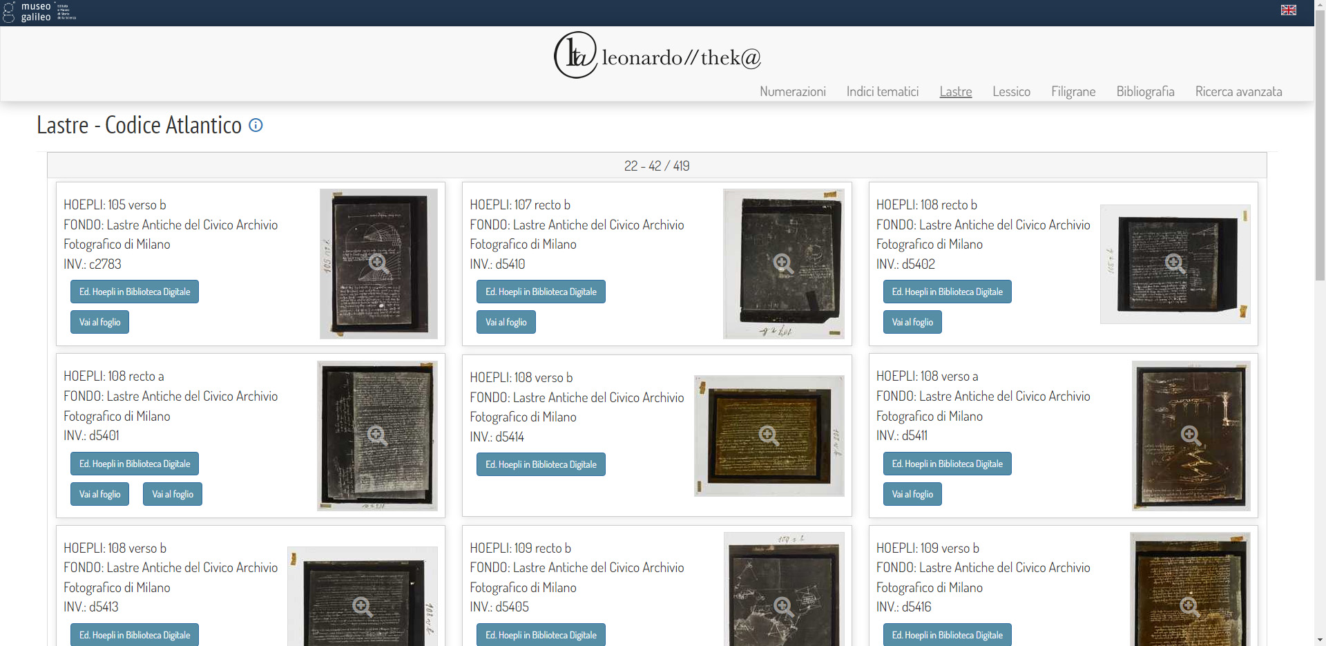
Task: Go to the Filigrane section
Action: click(x=1073, y=91)
